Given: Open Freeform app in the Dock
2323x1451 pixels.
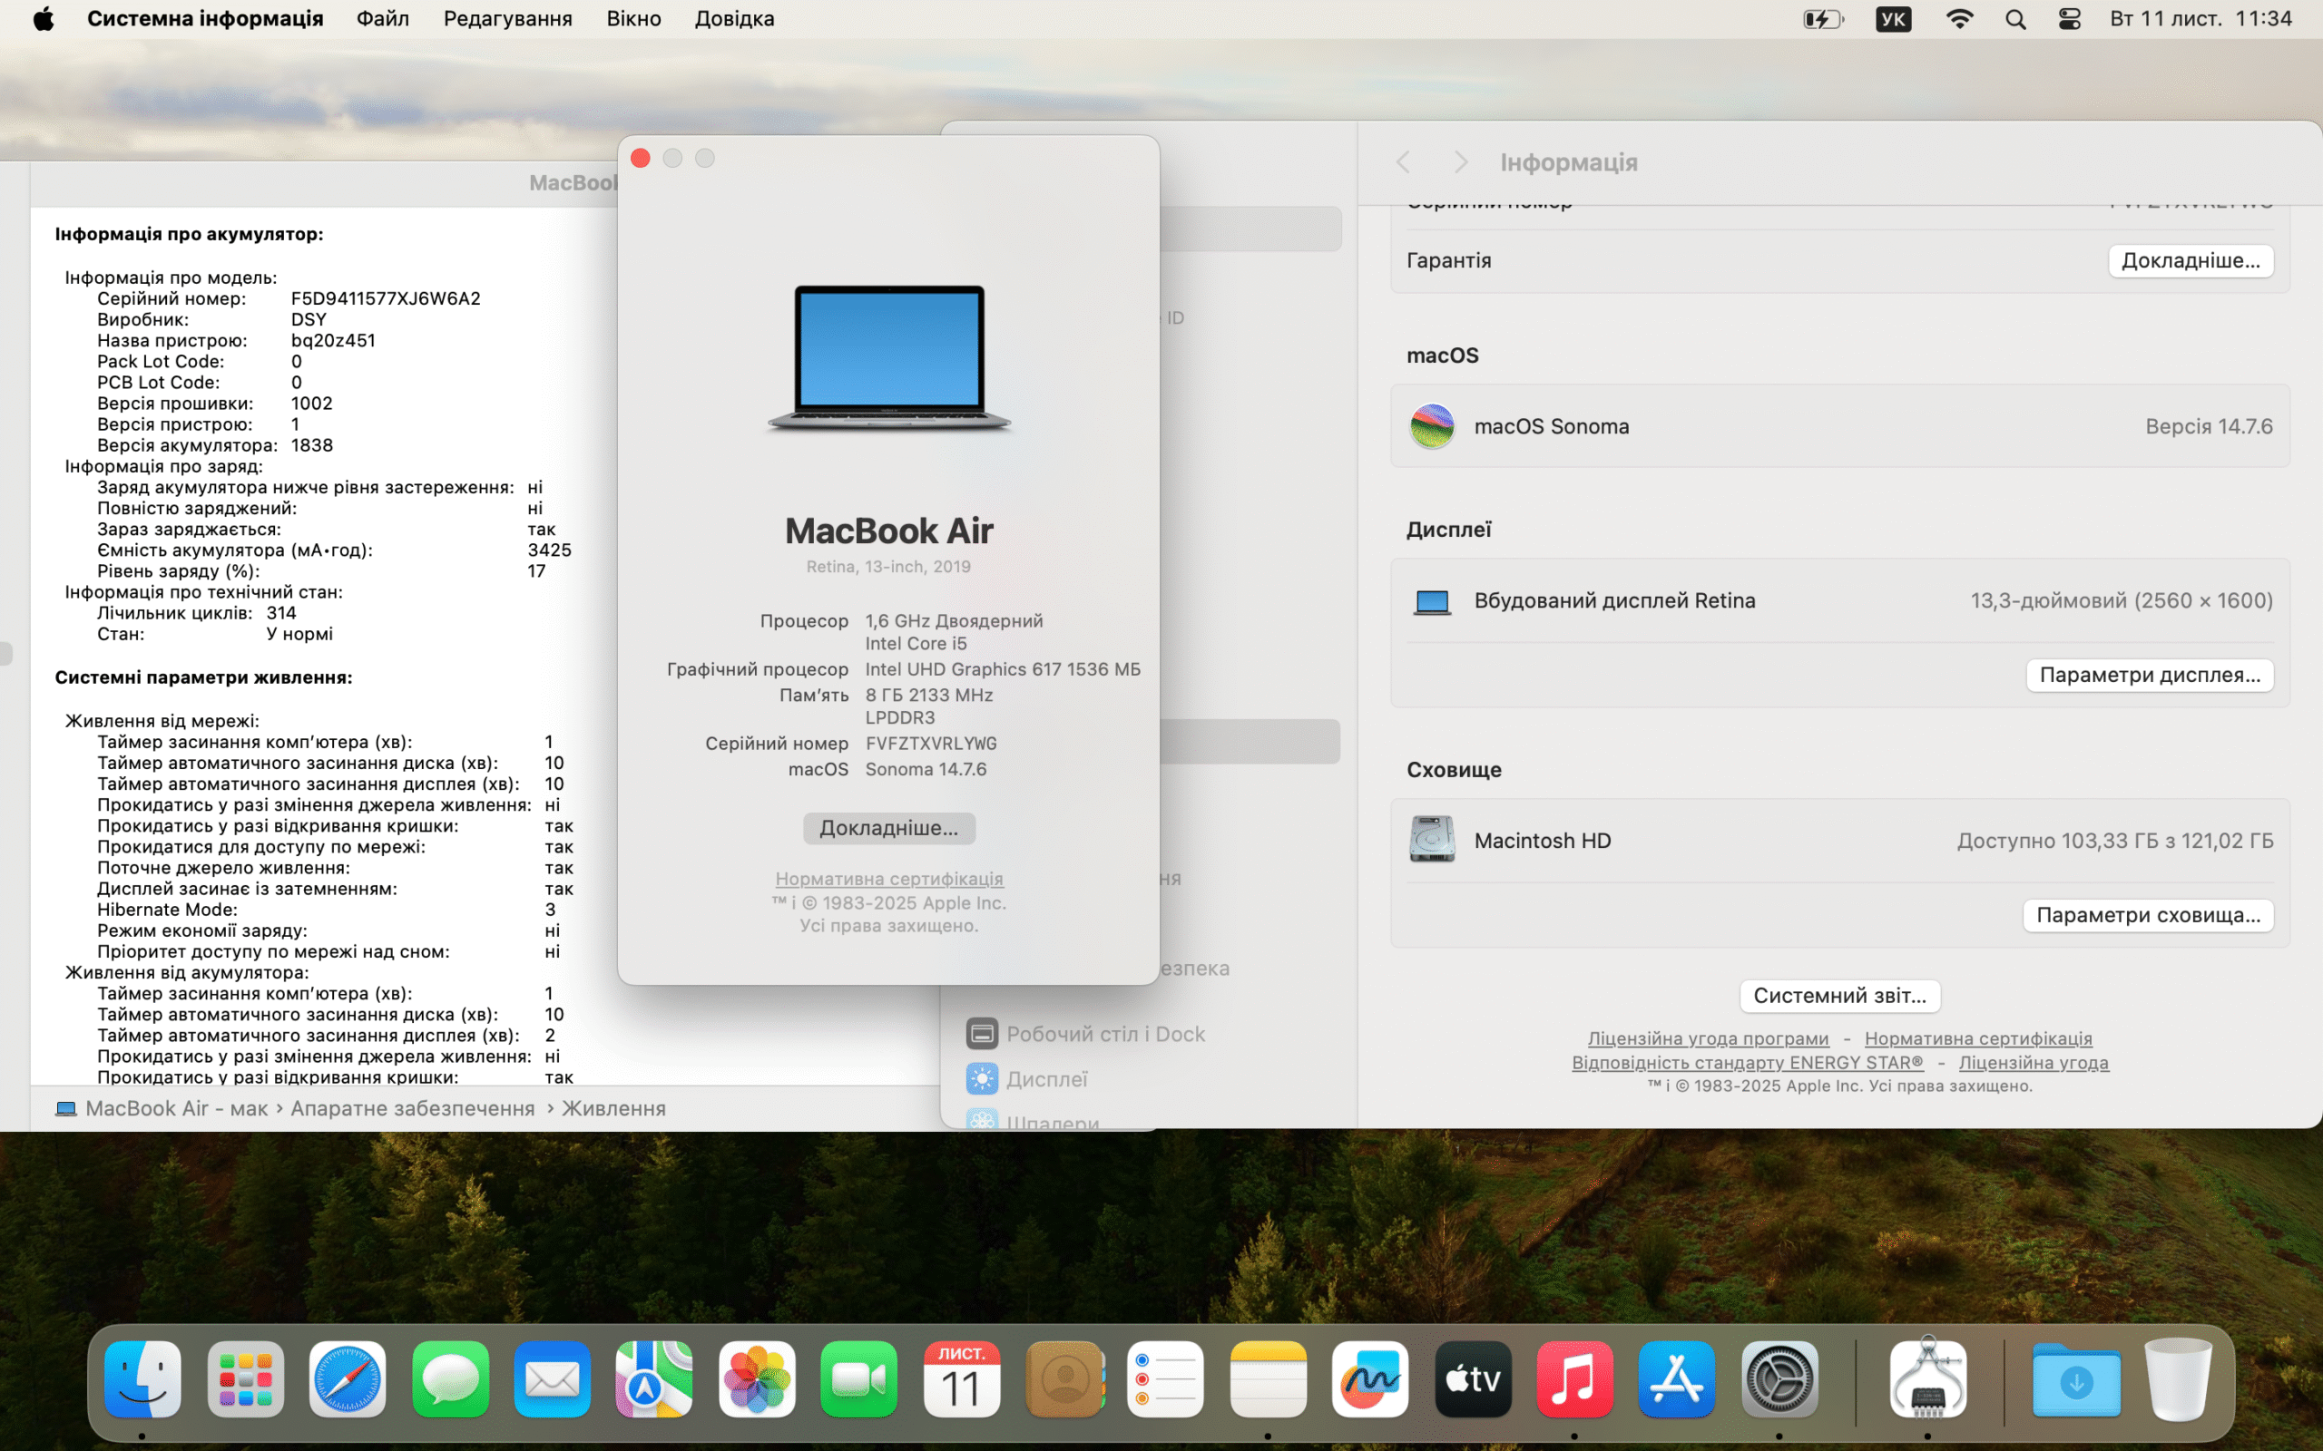Looking at the screenshot, I should click(x=1370, y=1380).
